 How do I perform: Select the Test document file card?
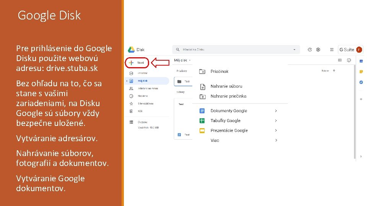(183, 119)
